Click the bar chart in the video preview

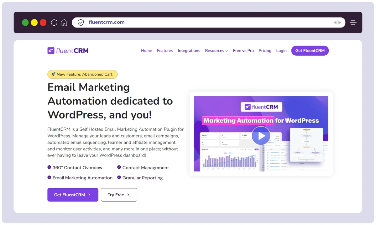click(231, 159)
